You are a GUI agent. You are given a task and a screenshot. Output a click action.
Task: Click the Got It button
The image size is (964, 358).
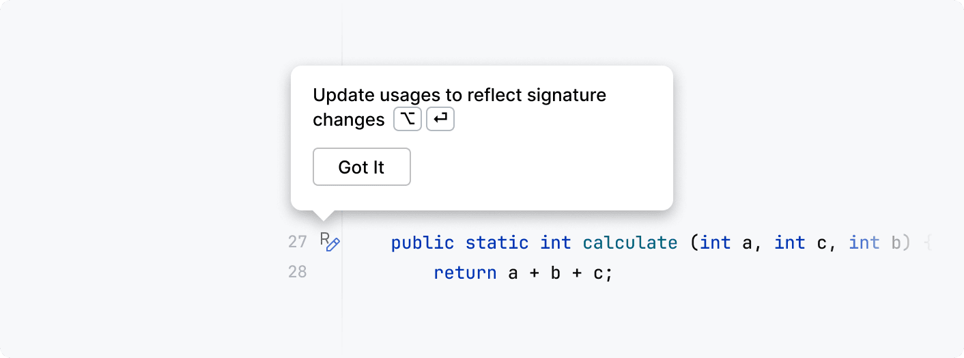coord(361,167)
